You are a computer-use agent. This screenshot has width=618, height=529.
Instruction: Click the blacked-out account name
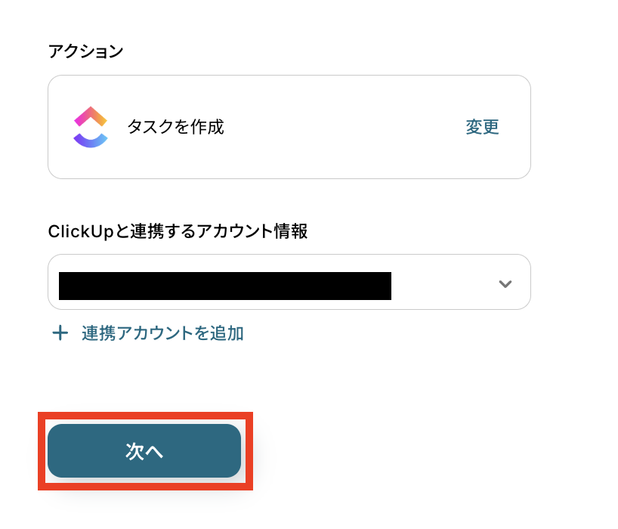224,286
